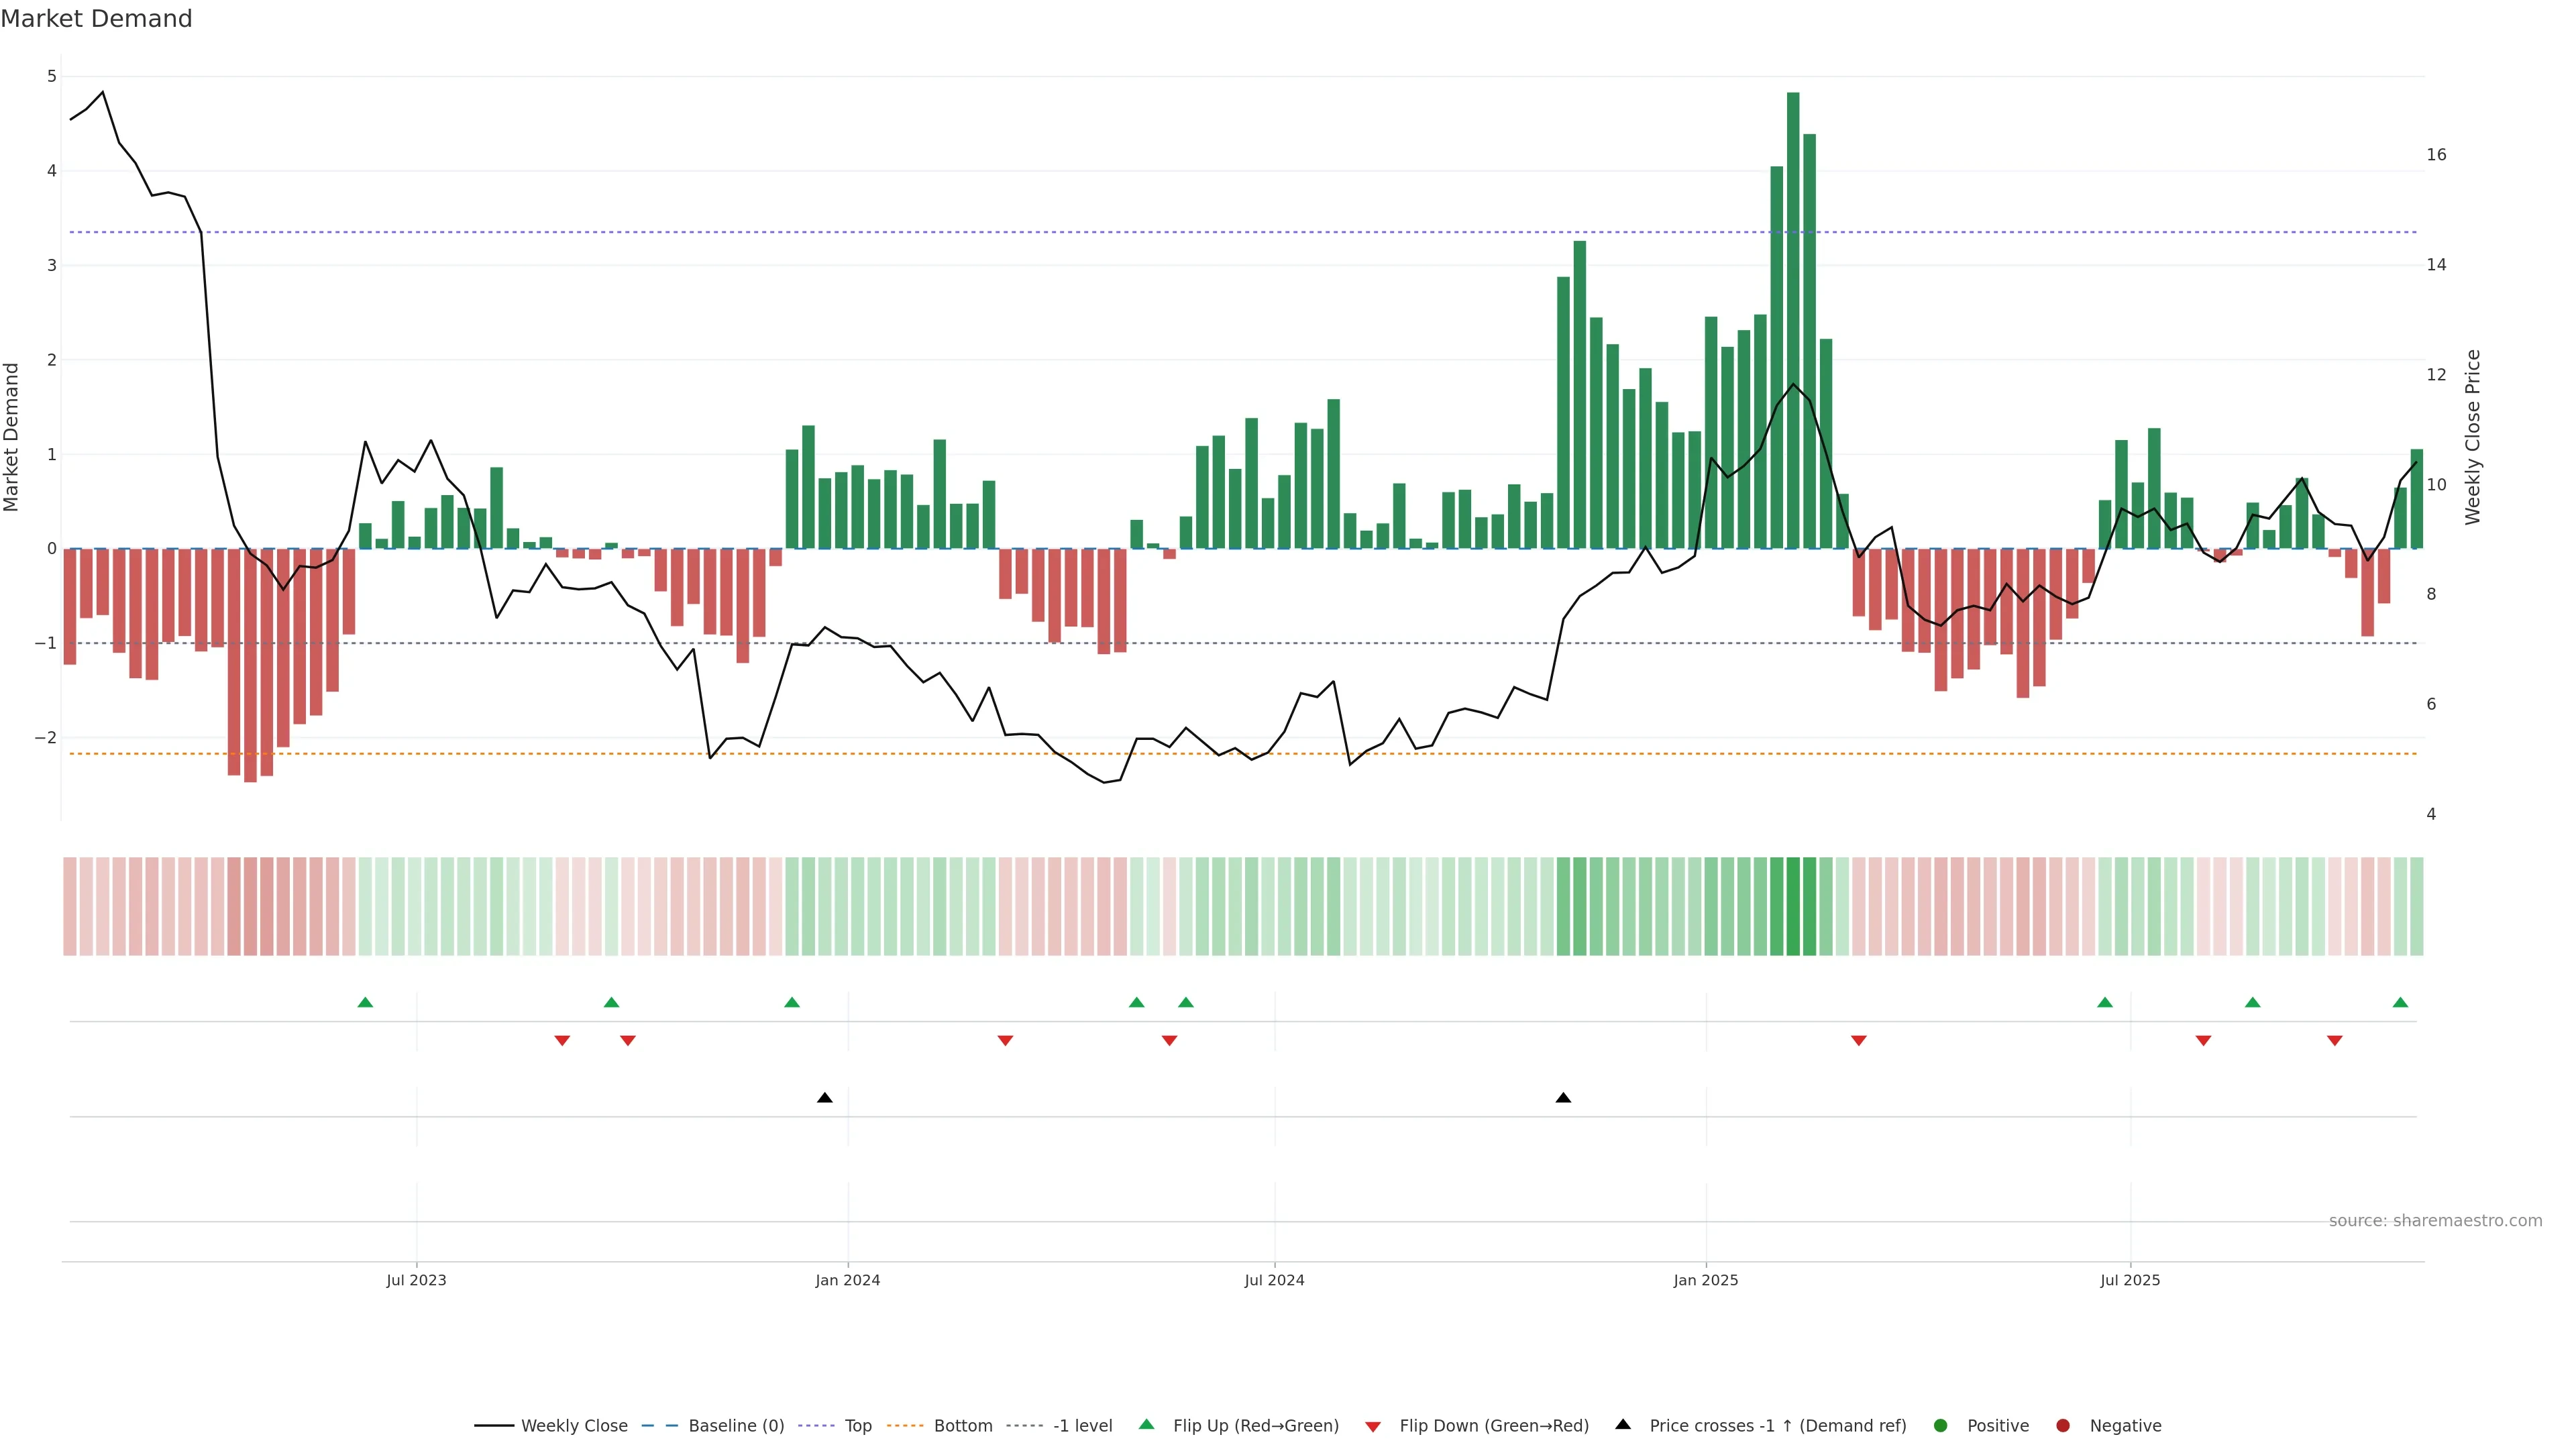
Task: Click the black triangle marker near Jan 2024
Action: (x=824, y=1098)
